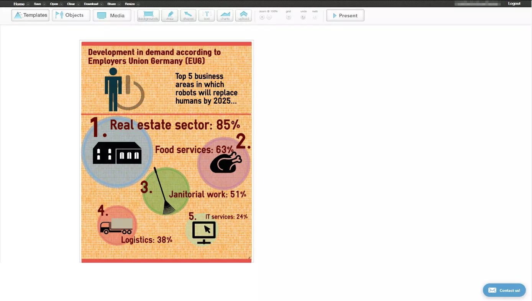The width and height of the screenshot is (532, 301).
Task: Click the redo icon
Action: tap(315, 17)
